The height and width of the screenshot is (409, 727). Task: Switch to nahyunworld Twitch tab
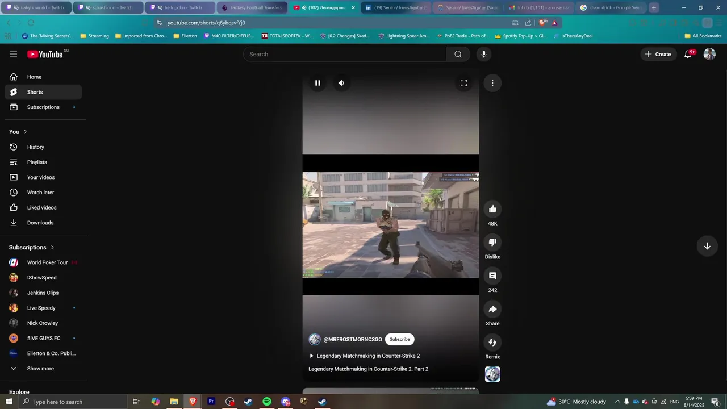[37, 7]
